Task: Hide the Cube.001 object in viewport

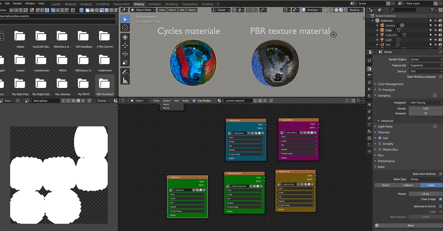Action: (x=435, y=35)
